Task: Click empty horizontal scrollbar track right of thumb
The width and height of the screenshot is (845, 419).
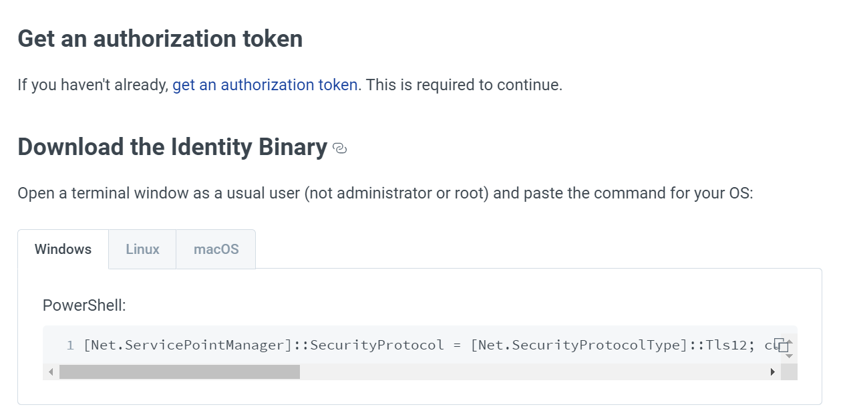Action: pyautogui.click(x=532, y=372)
